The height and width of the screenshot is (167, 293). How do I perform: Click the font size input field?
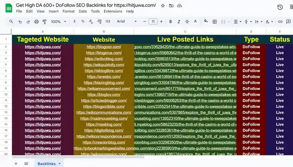pos(153,22)
